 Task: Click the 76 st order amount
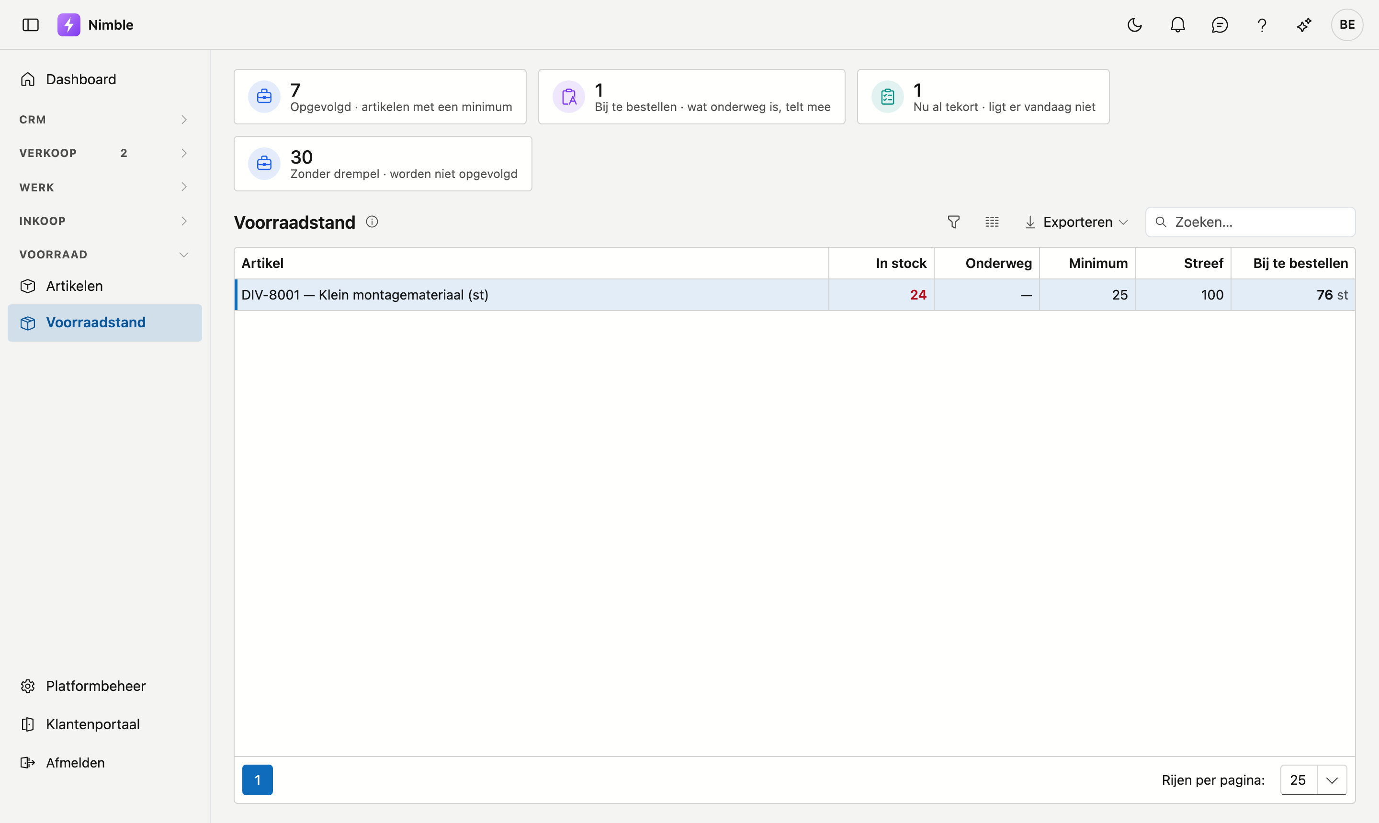(1332, 295)
